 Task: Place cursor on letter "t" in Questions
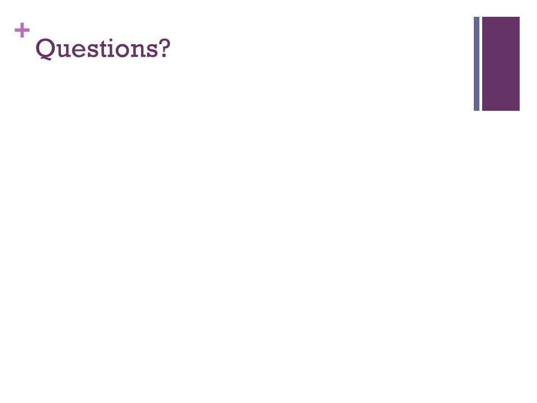click(x=103, y=49)
